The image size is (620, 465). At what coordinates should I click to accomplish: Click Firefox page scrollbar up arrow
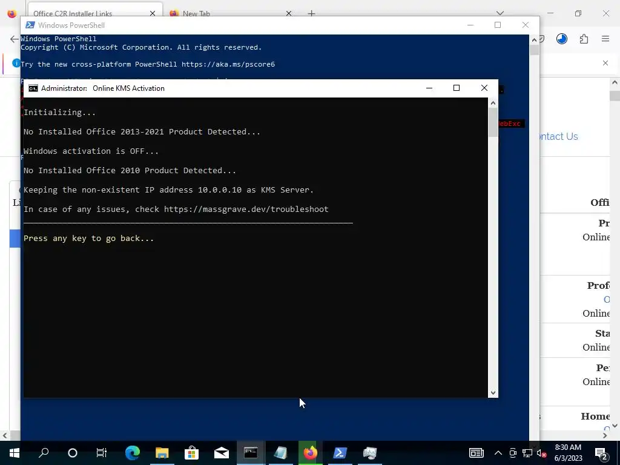click(x=615, y=82)
